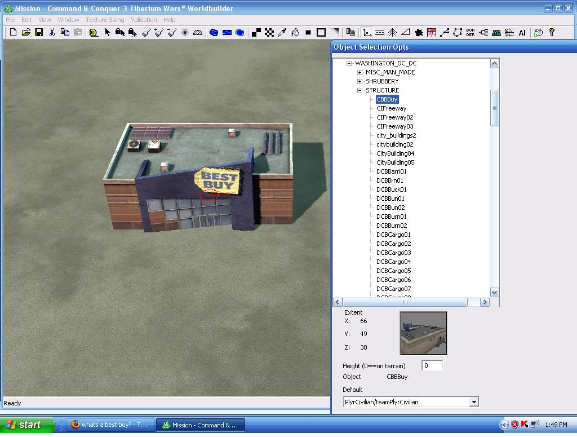Click the Cut scissors icon
Viewport: 577px width, 437px height.
click(52, 32)
